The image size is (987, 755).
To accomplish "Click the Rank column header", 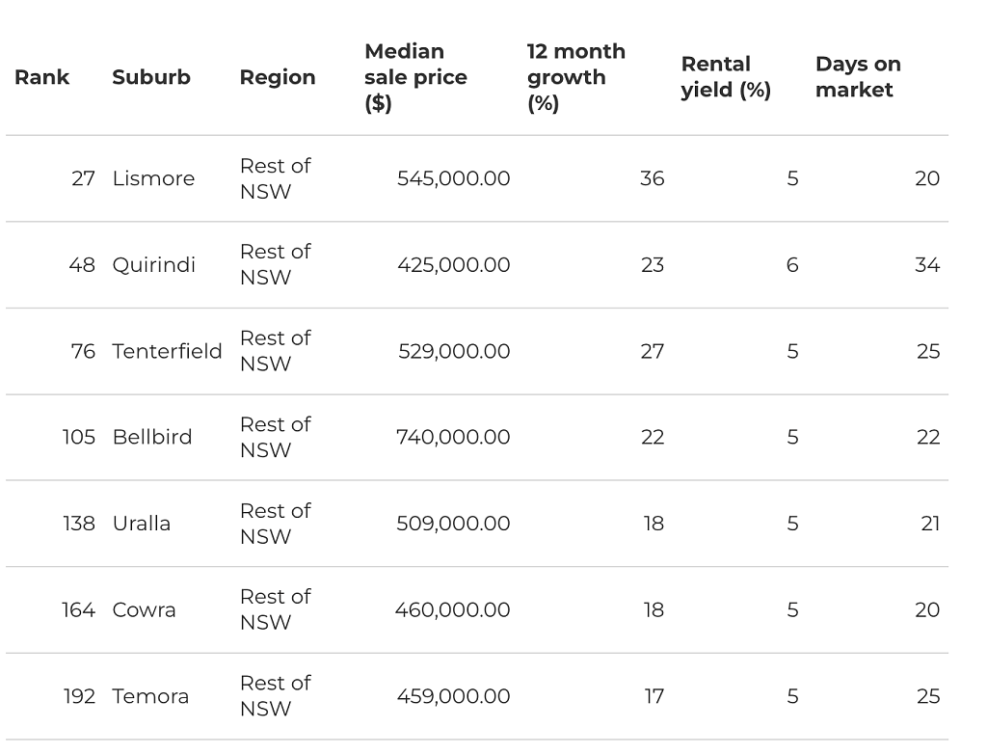I will (41, 77).
